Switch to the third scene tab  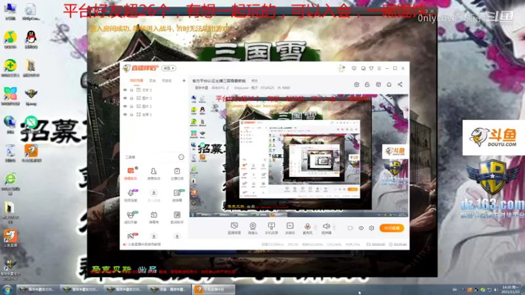point(167,81)
